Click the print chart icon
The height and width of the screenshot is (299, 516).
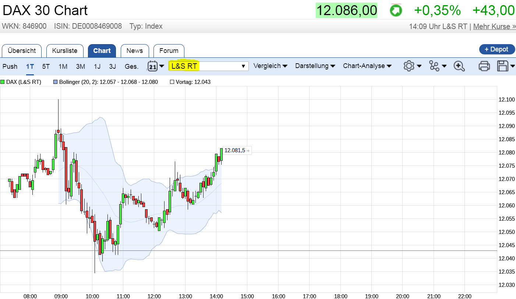(484, 66)
